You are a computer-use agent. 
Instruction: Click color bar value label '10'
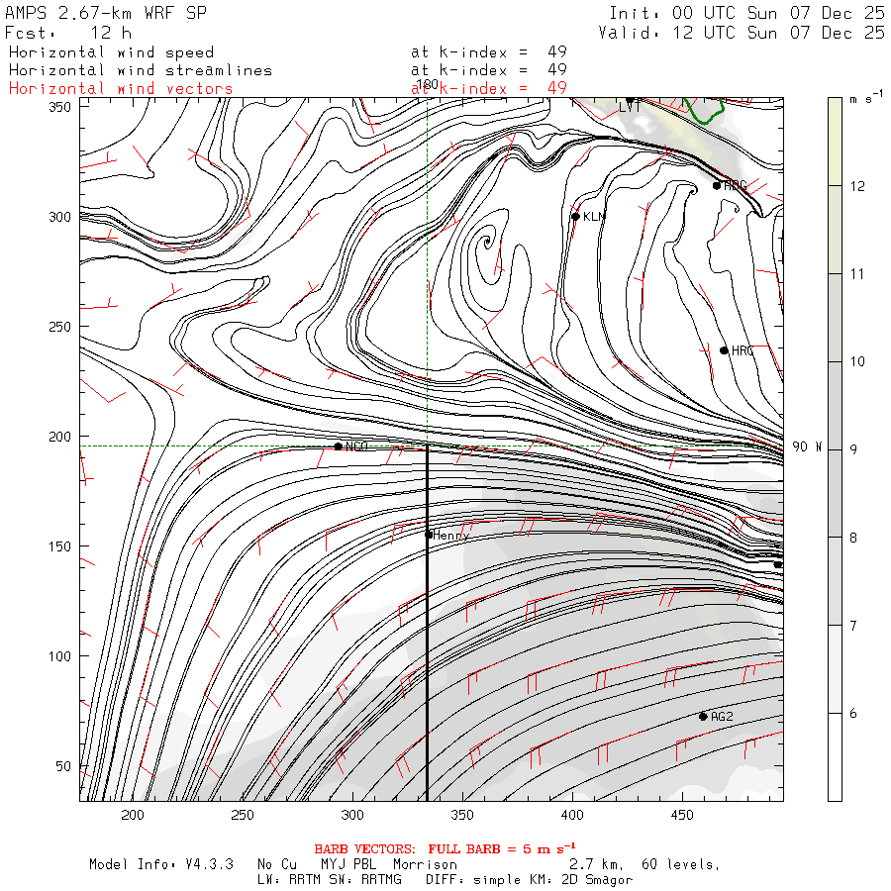pyautogui.click(x=857, y=362)
